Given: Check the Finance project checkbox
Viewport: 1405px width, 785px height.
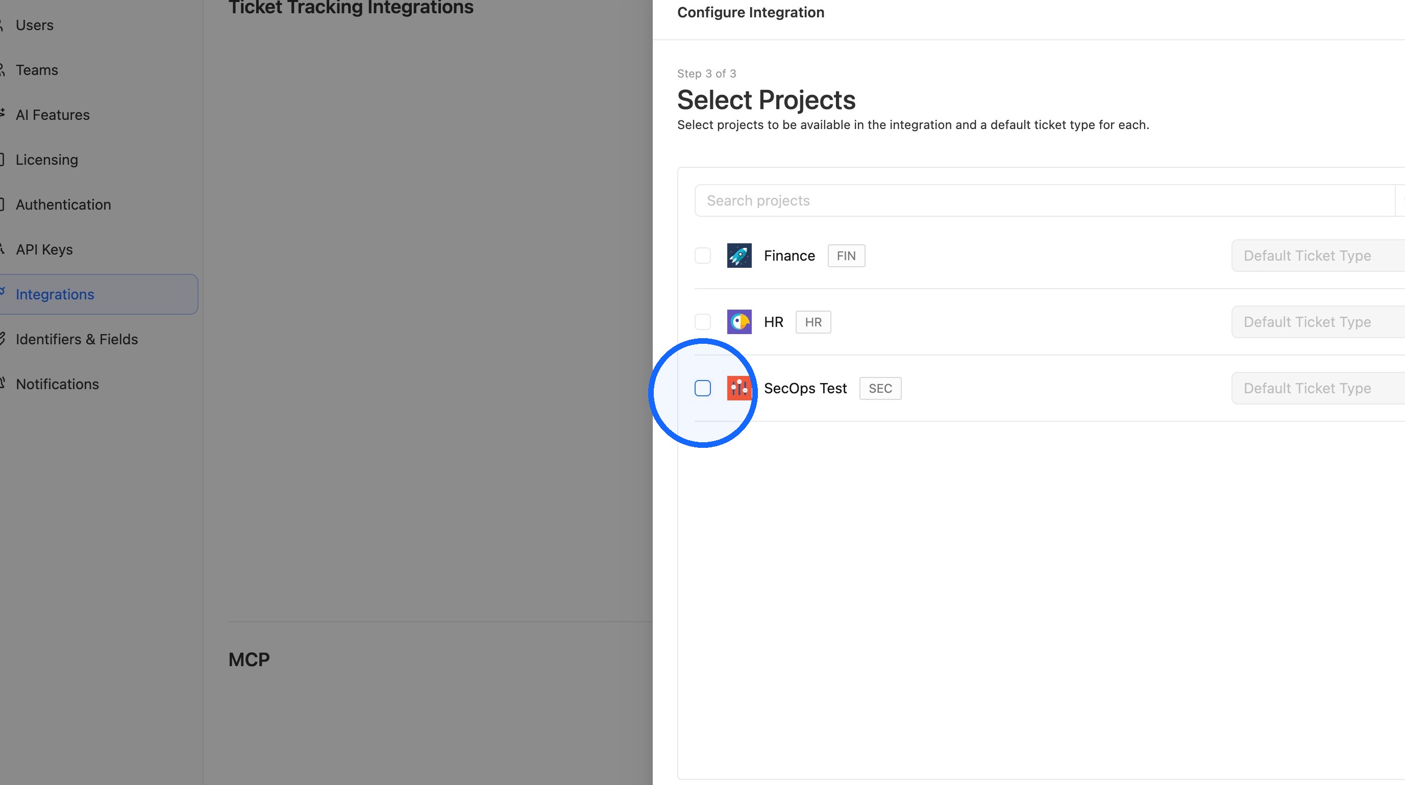Looking at the screenshot, I should pyautogui.click(x=702, y=256).
